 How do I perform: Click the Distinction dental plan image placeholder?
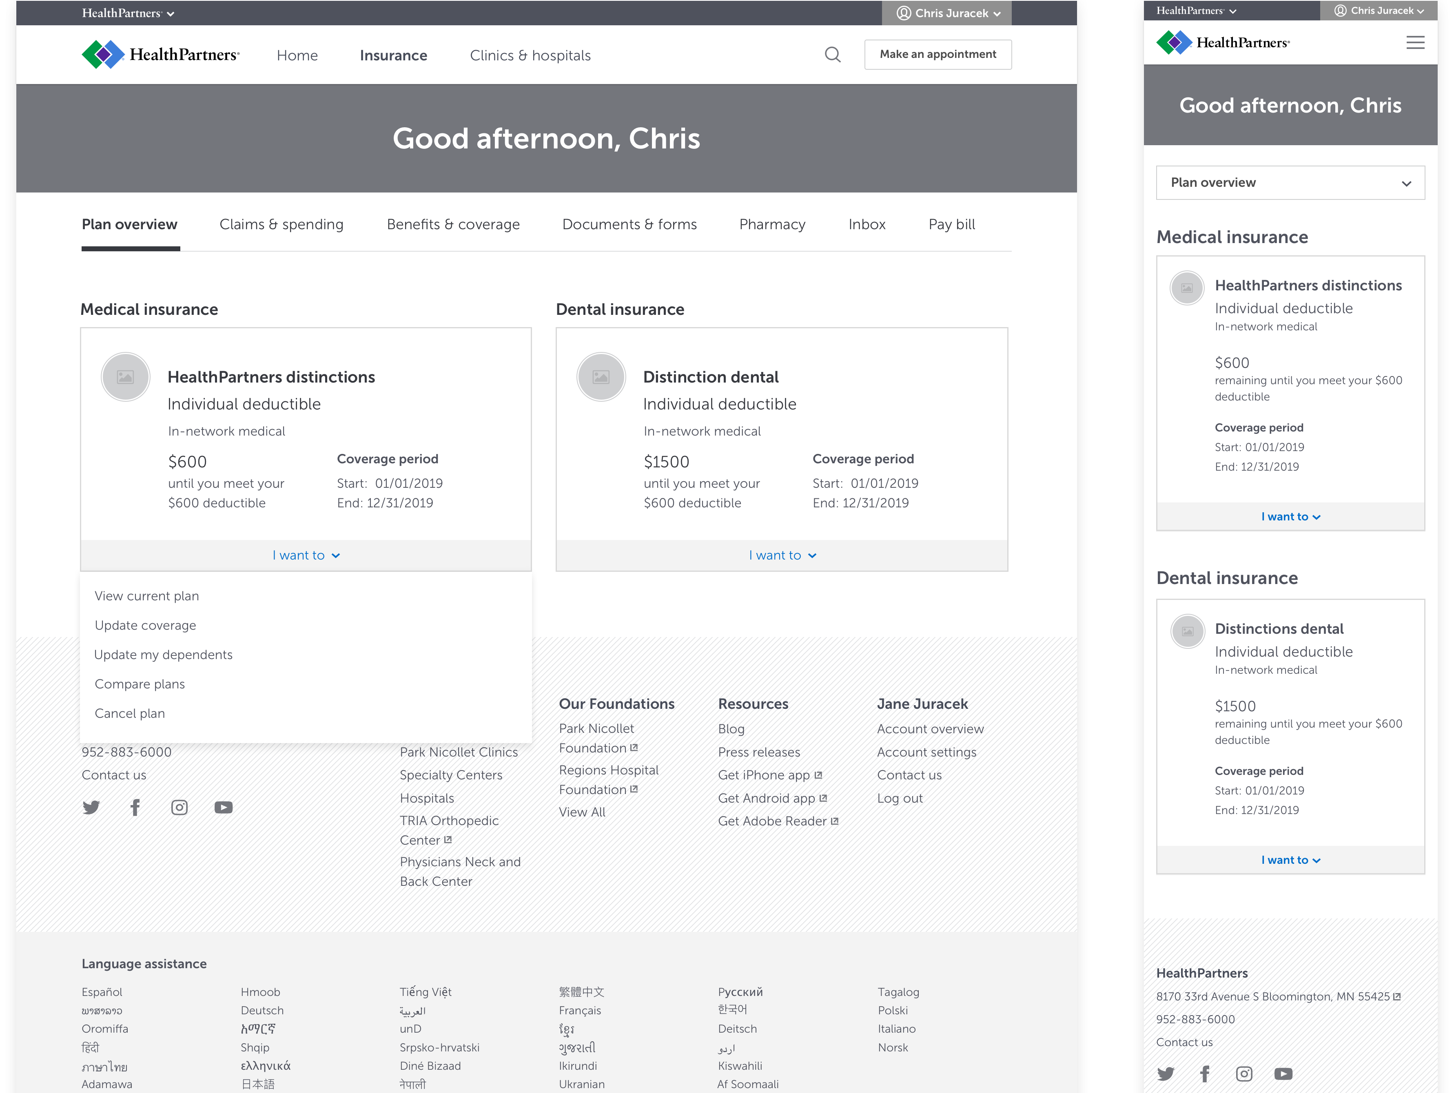click(601, 377)
